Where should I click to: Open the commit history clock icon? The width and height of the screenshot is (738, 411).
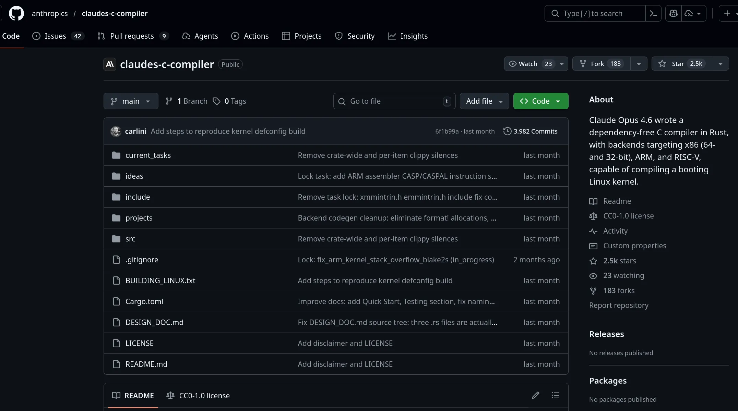(507, 131)
